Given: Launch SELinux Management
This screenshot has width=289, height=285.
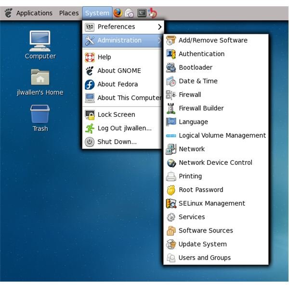Looking at the screenshot, I should coord(216,204).
